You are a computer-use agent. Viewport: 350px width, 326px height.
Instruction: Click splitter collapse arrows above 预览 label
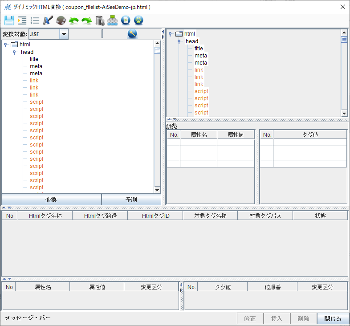(x=172, y=119)
